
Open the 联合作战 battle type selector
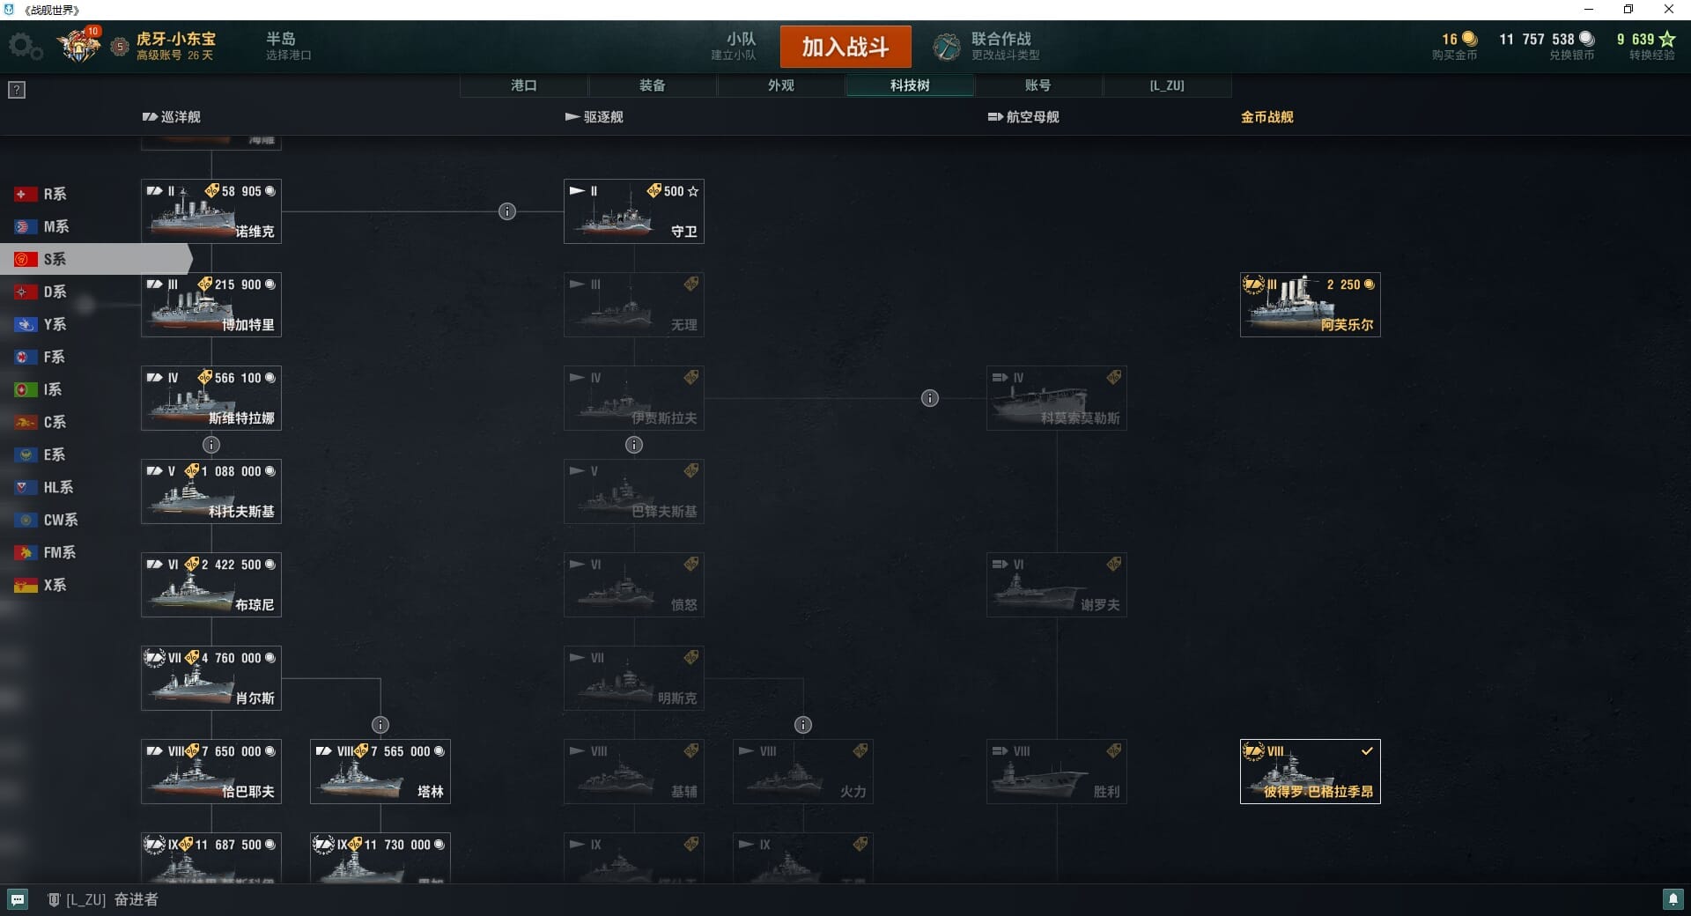point(988,46)
